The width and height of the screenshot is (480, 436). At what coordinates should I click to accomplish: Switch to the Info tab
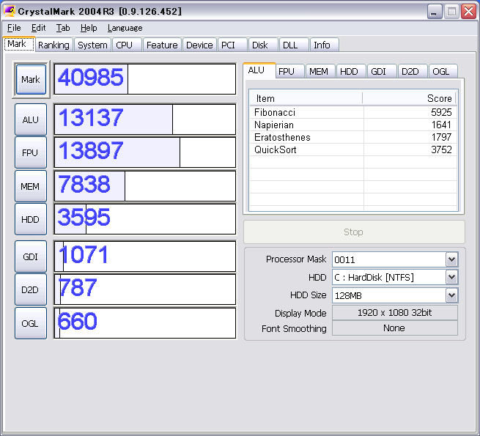[324, 45]
